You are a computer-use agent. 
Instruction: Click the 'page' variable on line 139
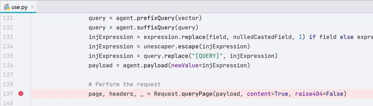96,94
